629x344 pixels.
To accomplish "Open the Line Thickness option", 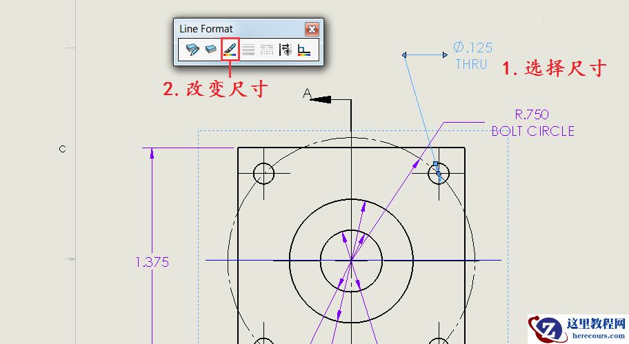I will (x=248, y=50).
